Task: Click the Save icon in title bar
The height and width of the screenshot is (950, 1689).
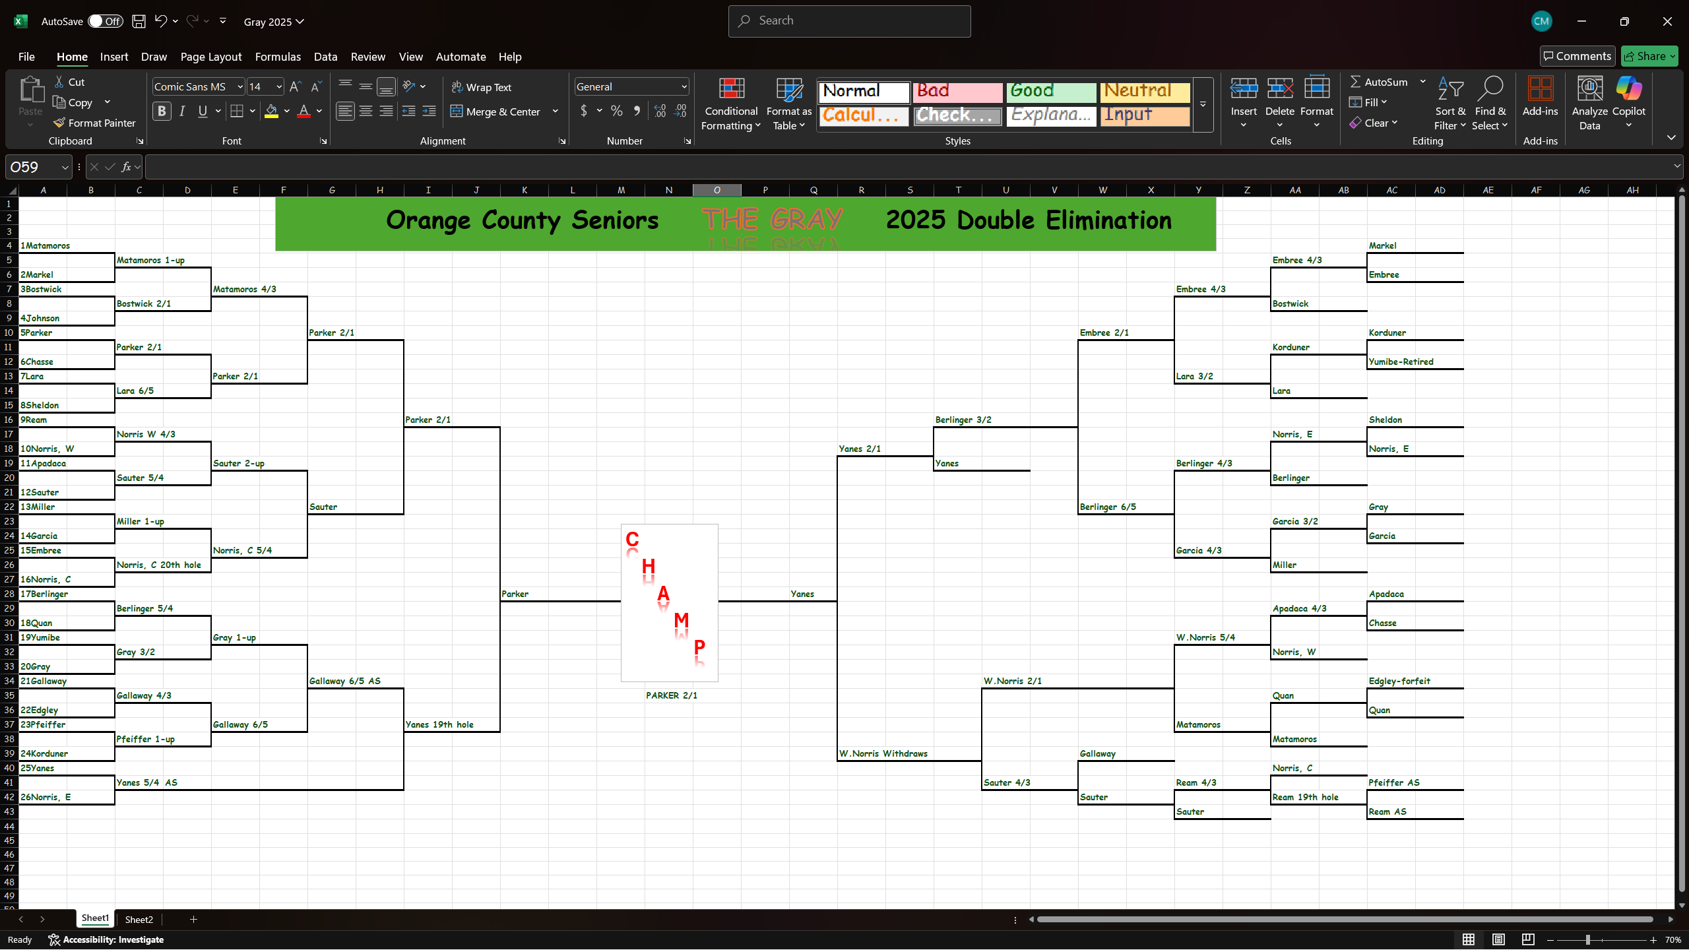Action: (x=139, y=21)
